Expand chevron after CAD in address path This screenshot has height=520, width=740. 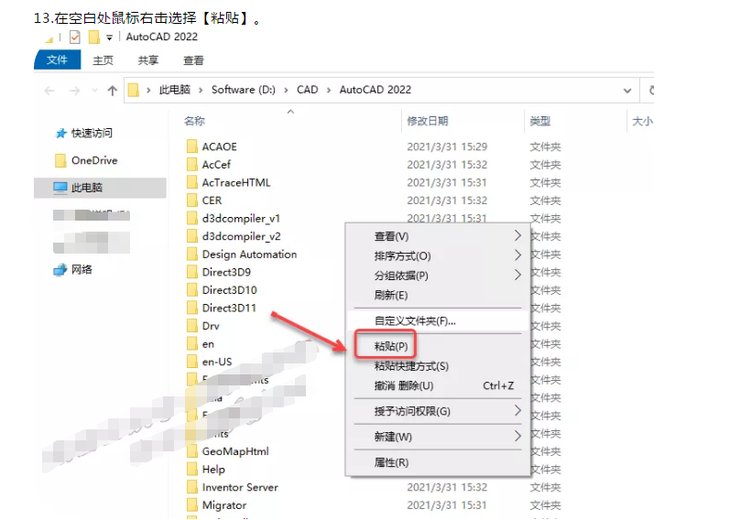click(x=329, y=90)
